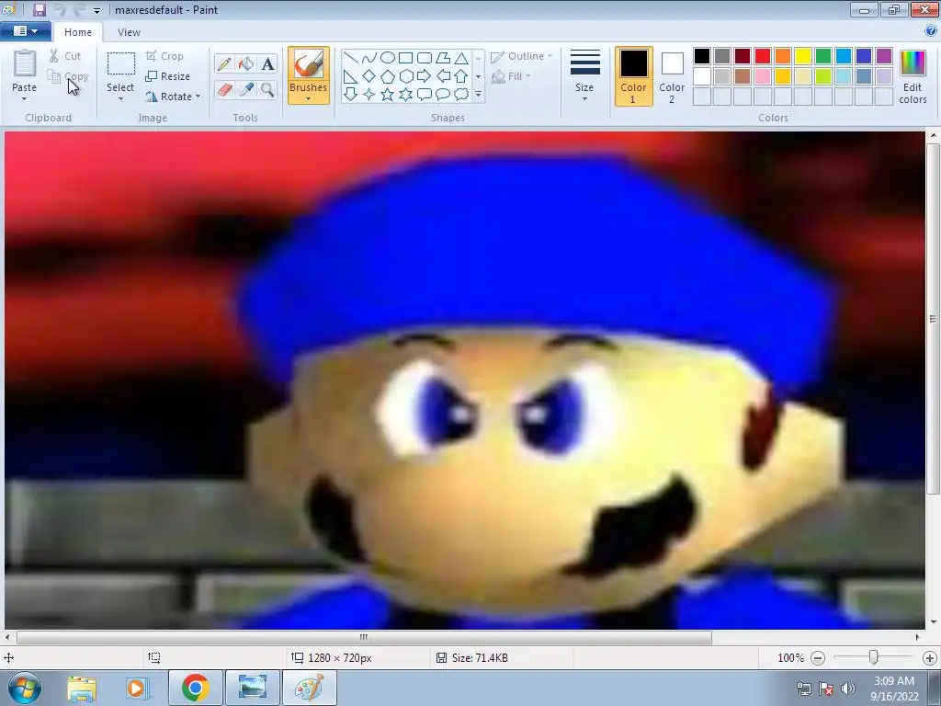Screen dimensions: 941x706
Task: Pick the Rounded rectangular callout shape
Action: (x=425, y=95)
